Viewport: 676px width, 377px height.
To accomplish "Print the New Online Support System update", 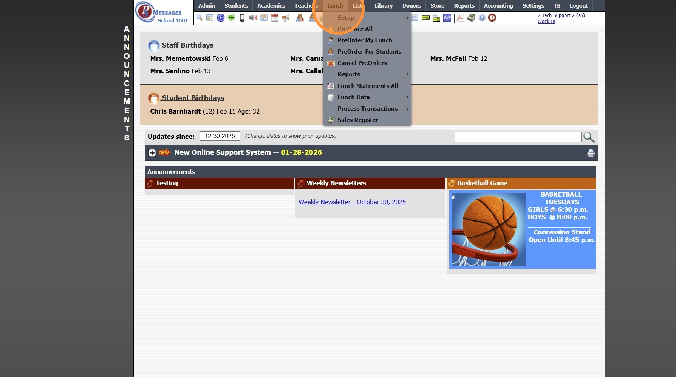I will [x=591, y=153].
